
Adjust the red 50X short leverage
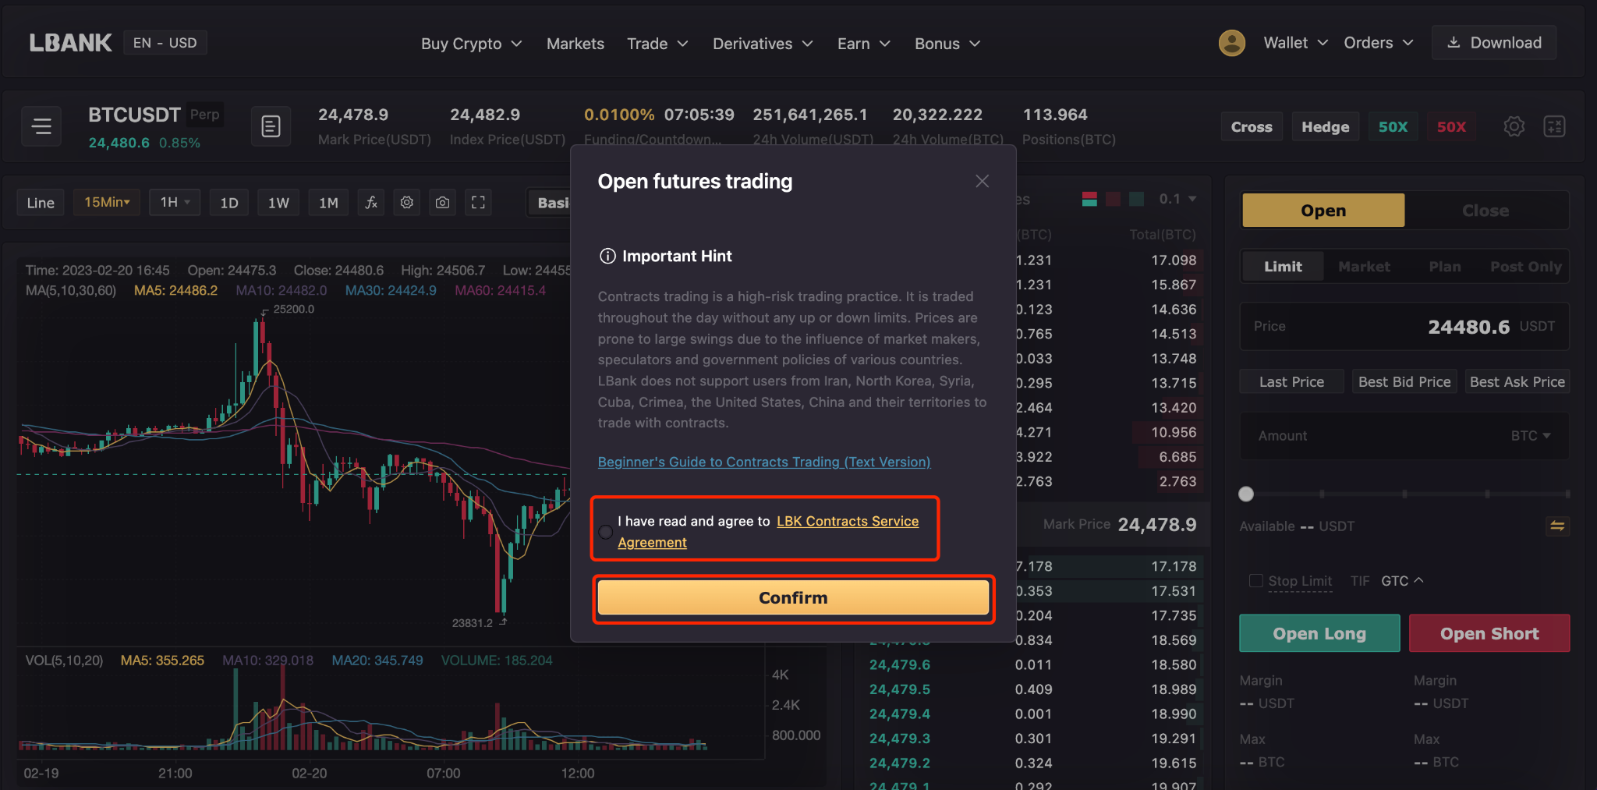pos(1451,126)
